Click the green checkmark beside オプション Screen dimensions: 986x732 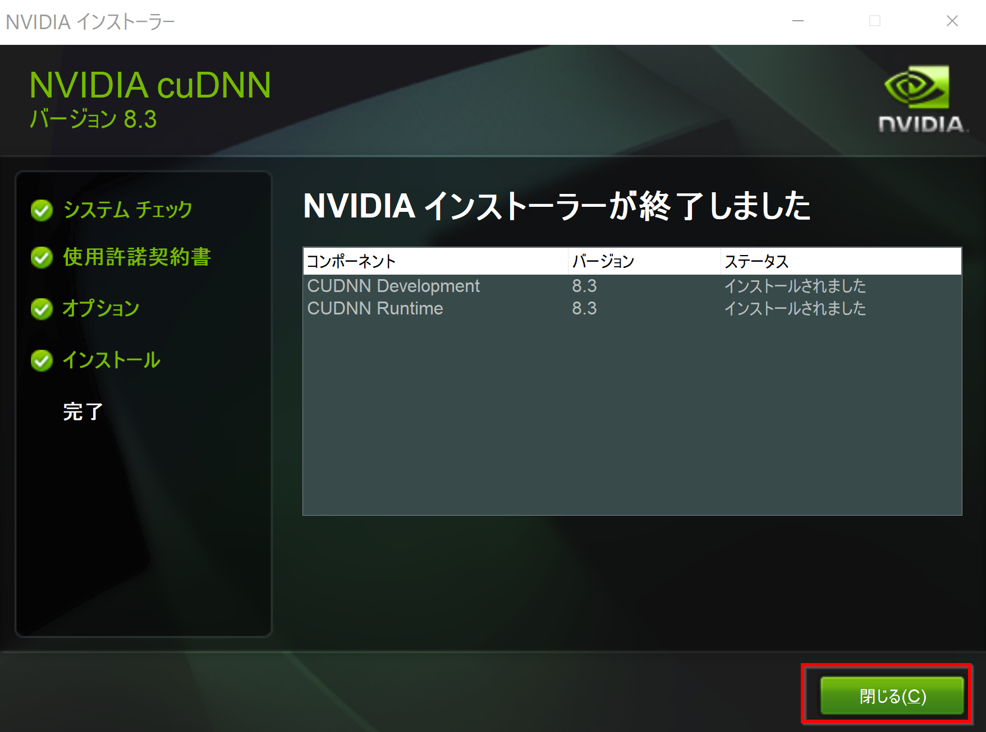pyautogui.click(x=42, y=309)
